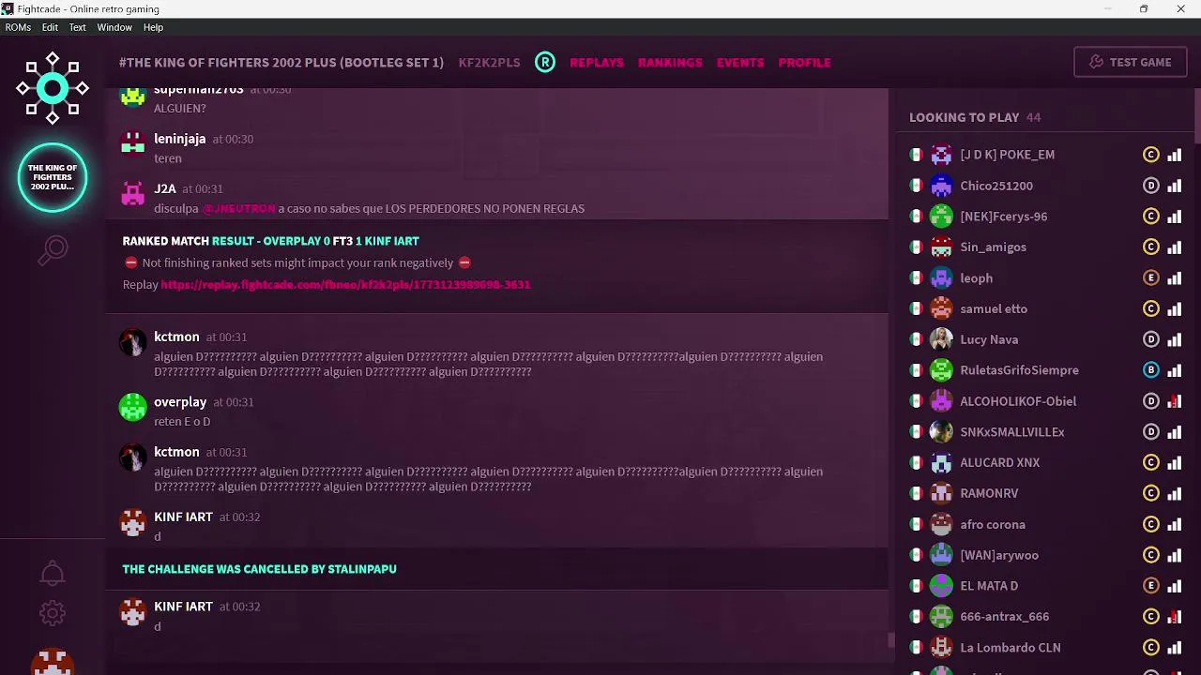This screenshot has width=1201, height=675.
Task: Open the Window menu
Action: click(114, 27)
